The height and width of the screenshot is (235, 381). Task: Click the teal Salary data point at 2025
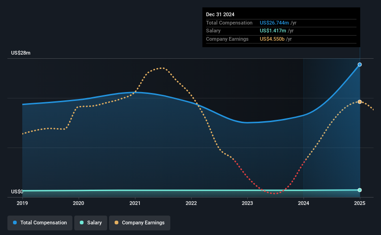[360, 190]
